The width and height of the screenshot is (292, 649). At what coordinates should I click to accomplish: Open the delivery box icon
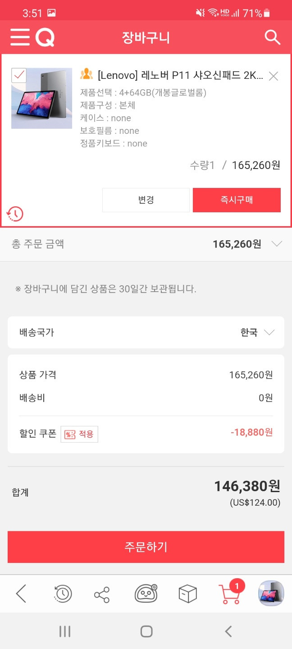[x=187, y=594]
